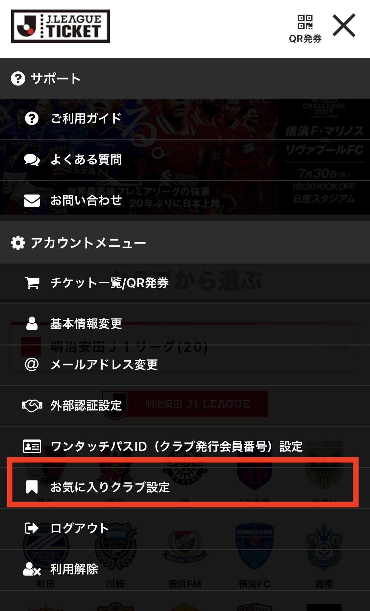This screenshot has width=370, height=611.
Task: Tap the QR発券 code icon
Action: [305, 22]
